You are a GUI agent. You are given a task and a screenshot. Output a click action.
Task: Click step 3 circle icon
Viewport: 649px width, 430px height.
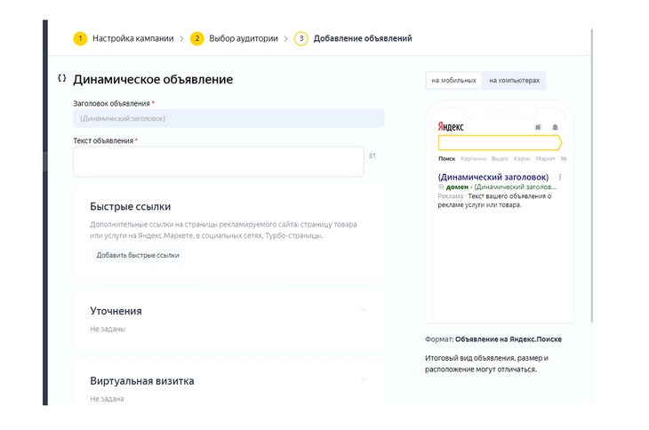[x=300, y=38]
